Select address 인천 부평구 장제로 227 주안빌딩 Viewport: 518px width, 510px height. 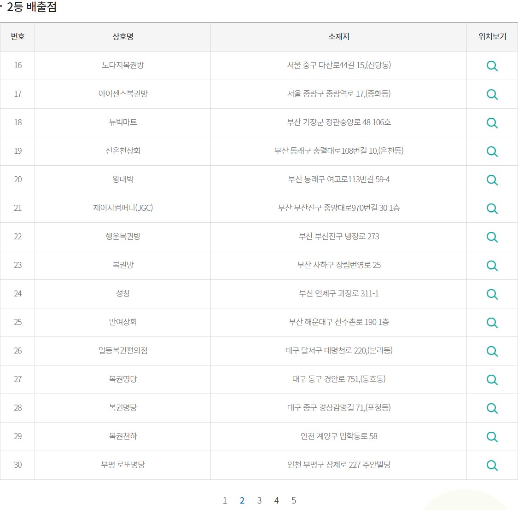click(x=338, y=465)
